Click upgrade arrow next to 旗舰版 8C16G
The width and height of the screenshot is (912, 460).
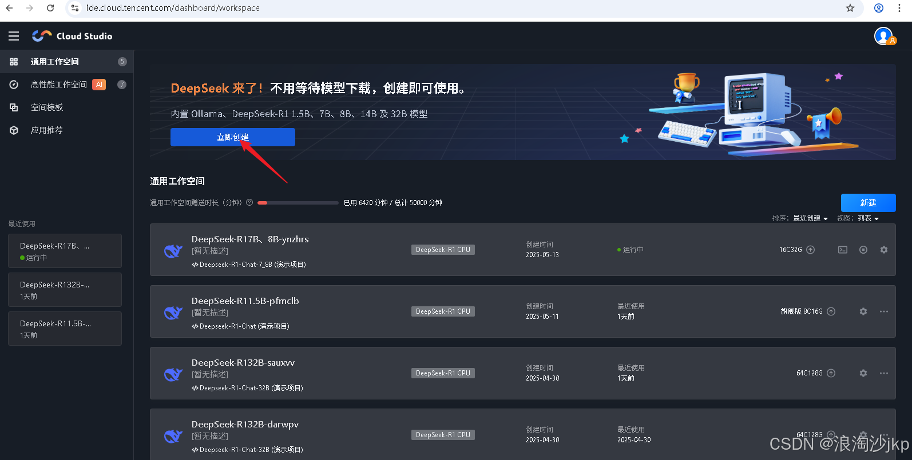click(831, 311)
